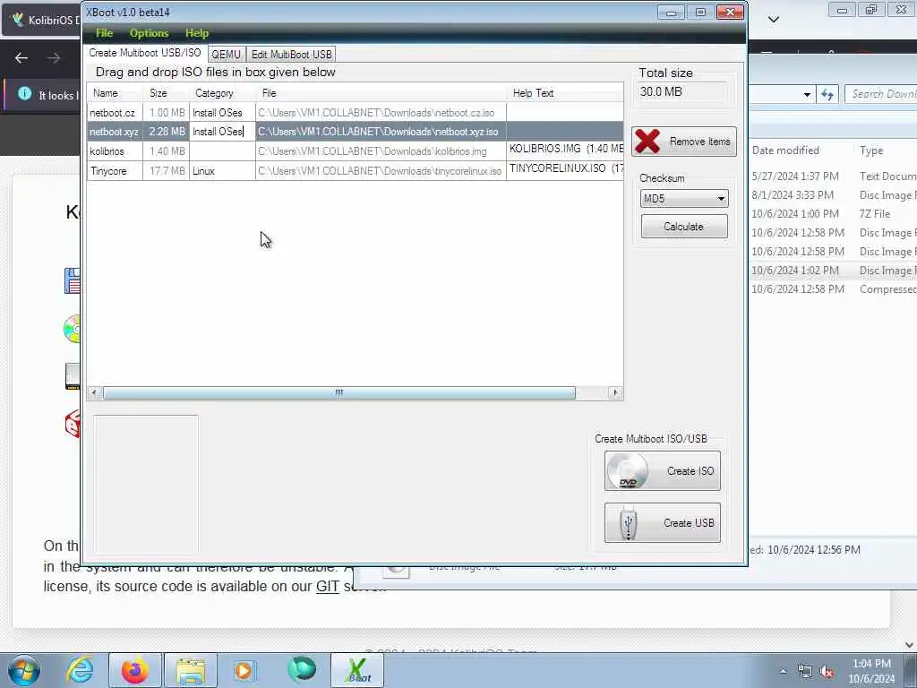Open Windows Media Player taskbar icon
The image size is (917, 688).
pos(244,670)
